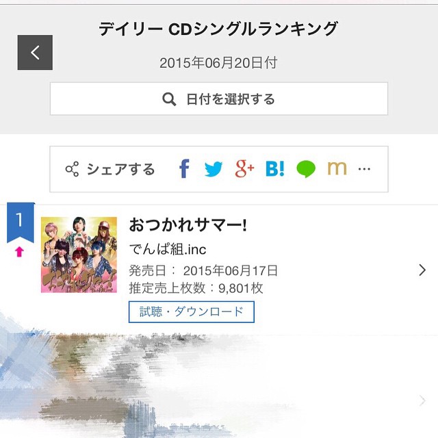Click the デイリー CDシングルランキング heading
The width and height of the screenshot is (438, 438).
(218, 29)
